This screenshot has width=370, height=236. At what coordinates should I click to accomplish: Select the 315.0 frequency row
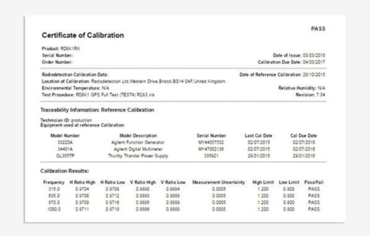click(183, 189)
